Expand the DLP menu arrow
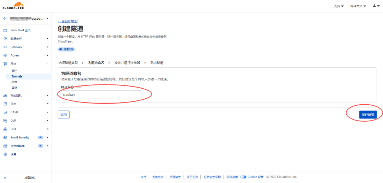383x183 pixels. pos(48,121)
